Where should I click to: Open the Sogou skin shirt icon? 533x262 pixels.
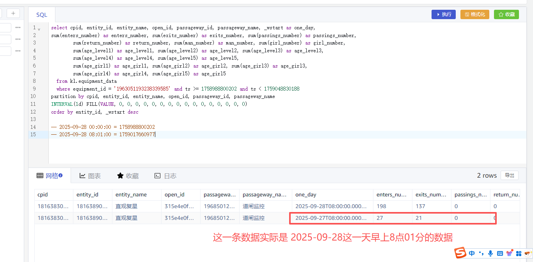[509, 253]
